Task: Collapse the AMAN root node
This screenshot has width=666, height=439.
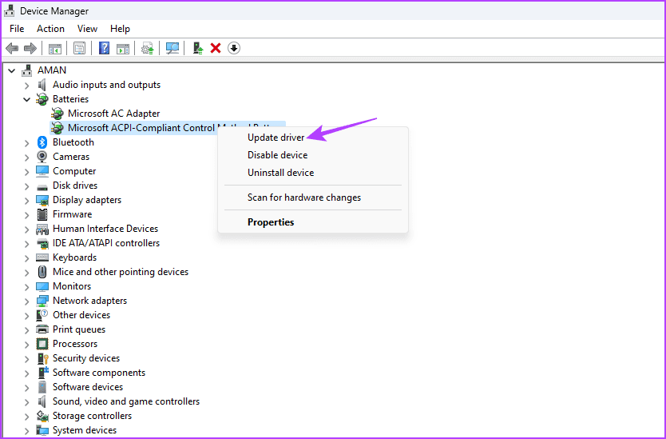Action: coord(12,70)
